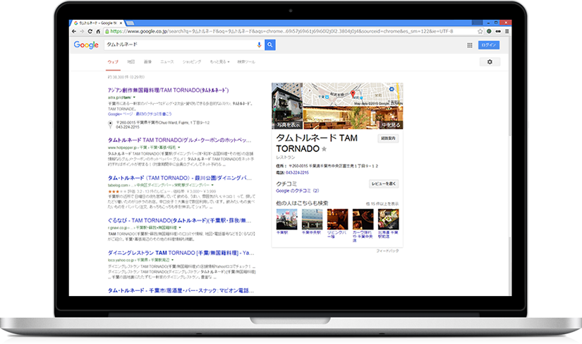This screenshot has height=344, width=582.
Task: Click the map pin beside the address
Action: (111, 124)
